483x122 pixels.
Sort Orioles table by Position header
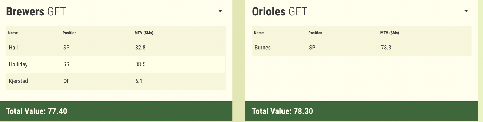(x=315, y=33)
